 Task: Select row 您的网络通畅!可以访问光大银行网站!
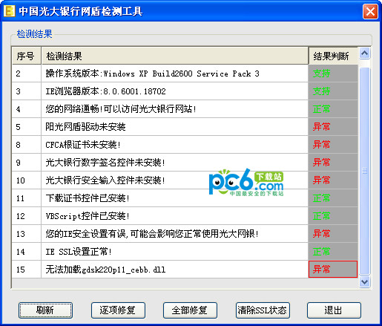coord(185,109)
